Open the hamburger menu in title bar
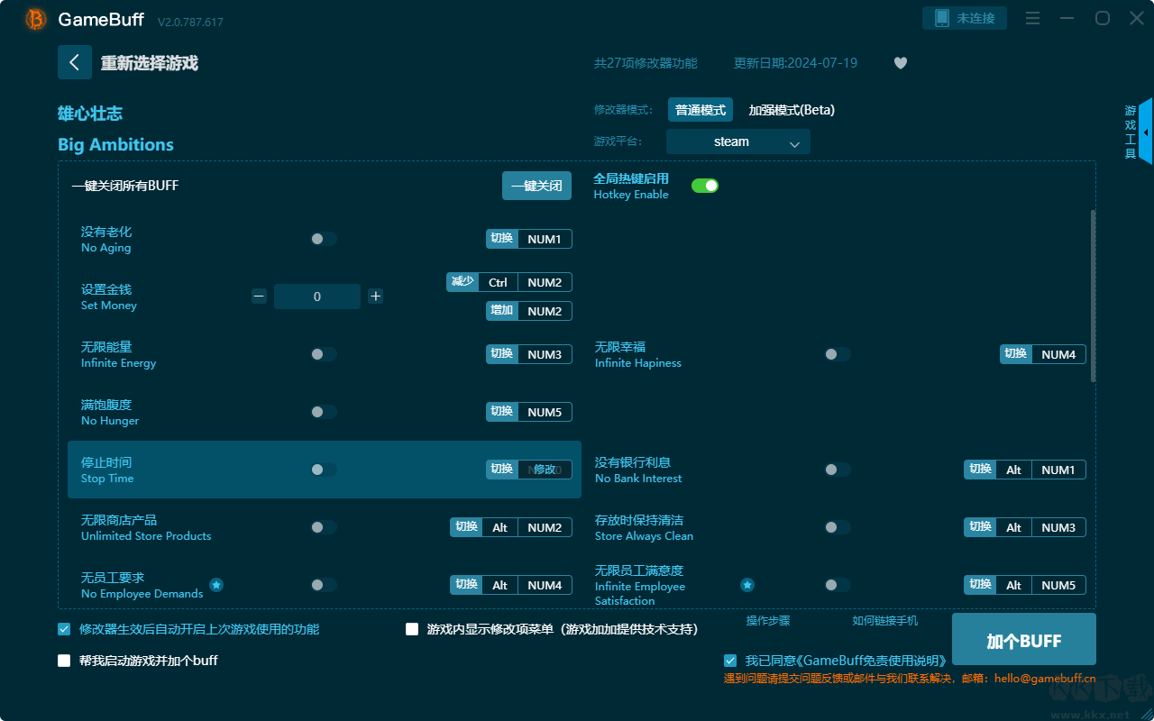1154x721 pixels. (1033, 18)
